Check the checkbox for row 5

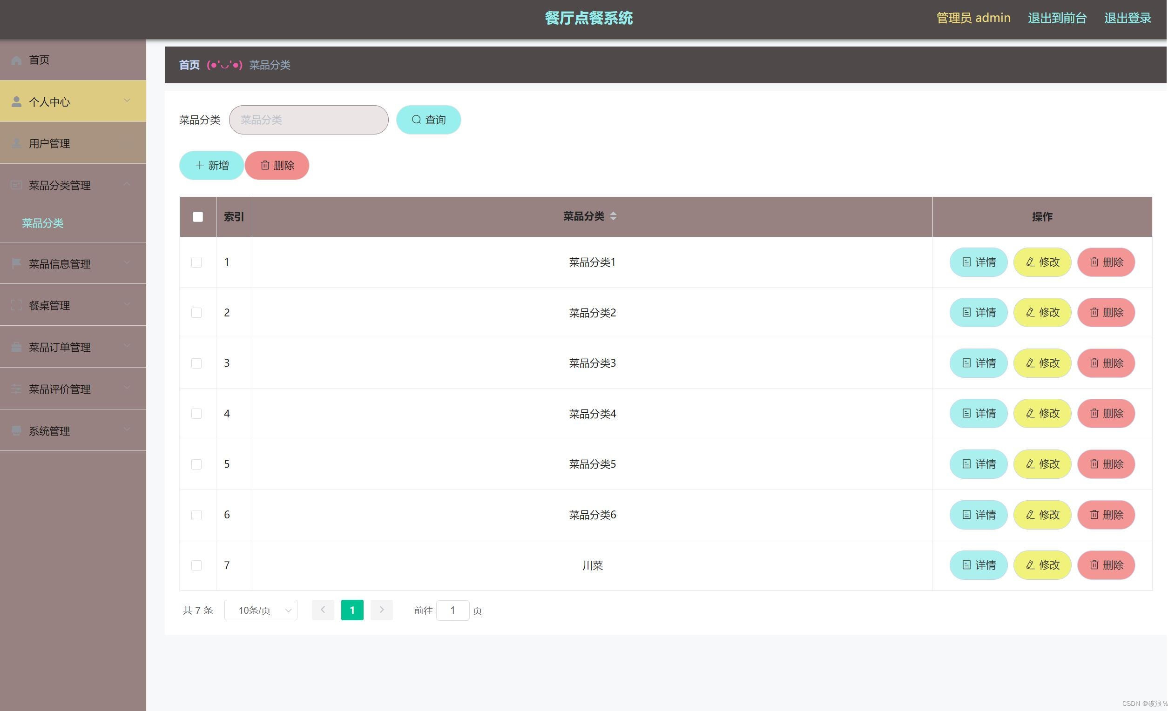point(196,464)
